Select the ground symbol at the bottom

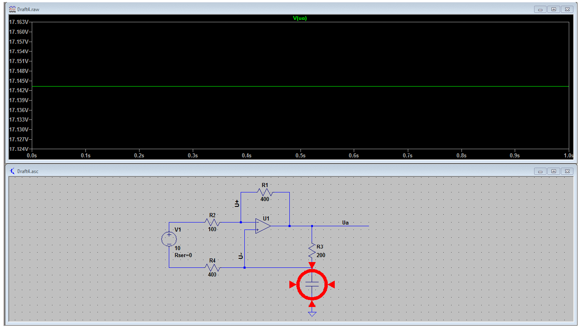[x=312, y=314]
